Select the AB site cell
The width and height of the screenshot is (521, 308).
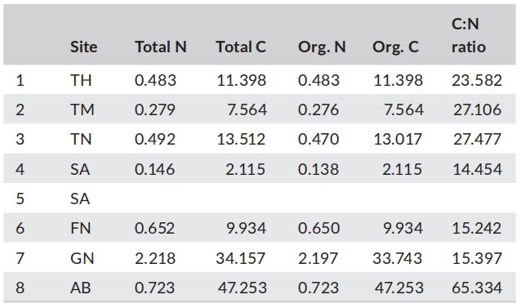pos(80,288)
